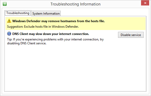
Task: Click the 'disabling DNS Client service.' line
Action: [x=27, y=43]
